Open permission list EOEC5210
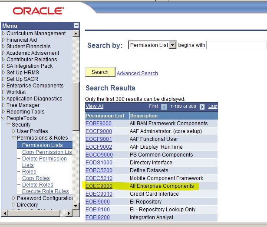Screen dimensions: 267x227 tap(99, 178)
